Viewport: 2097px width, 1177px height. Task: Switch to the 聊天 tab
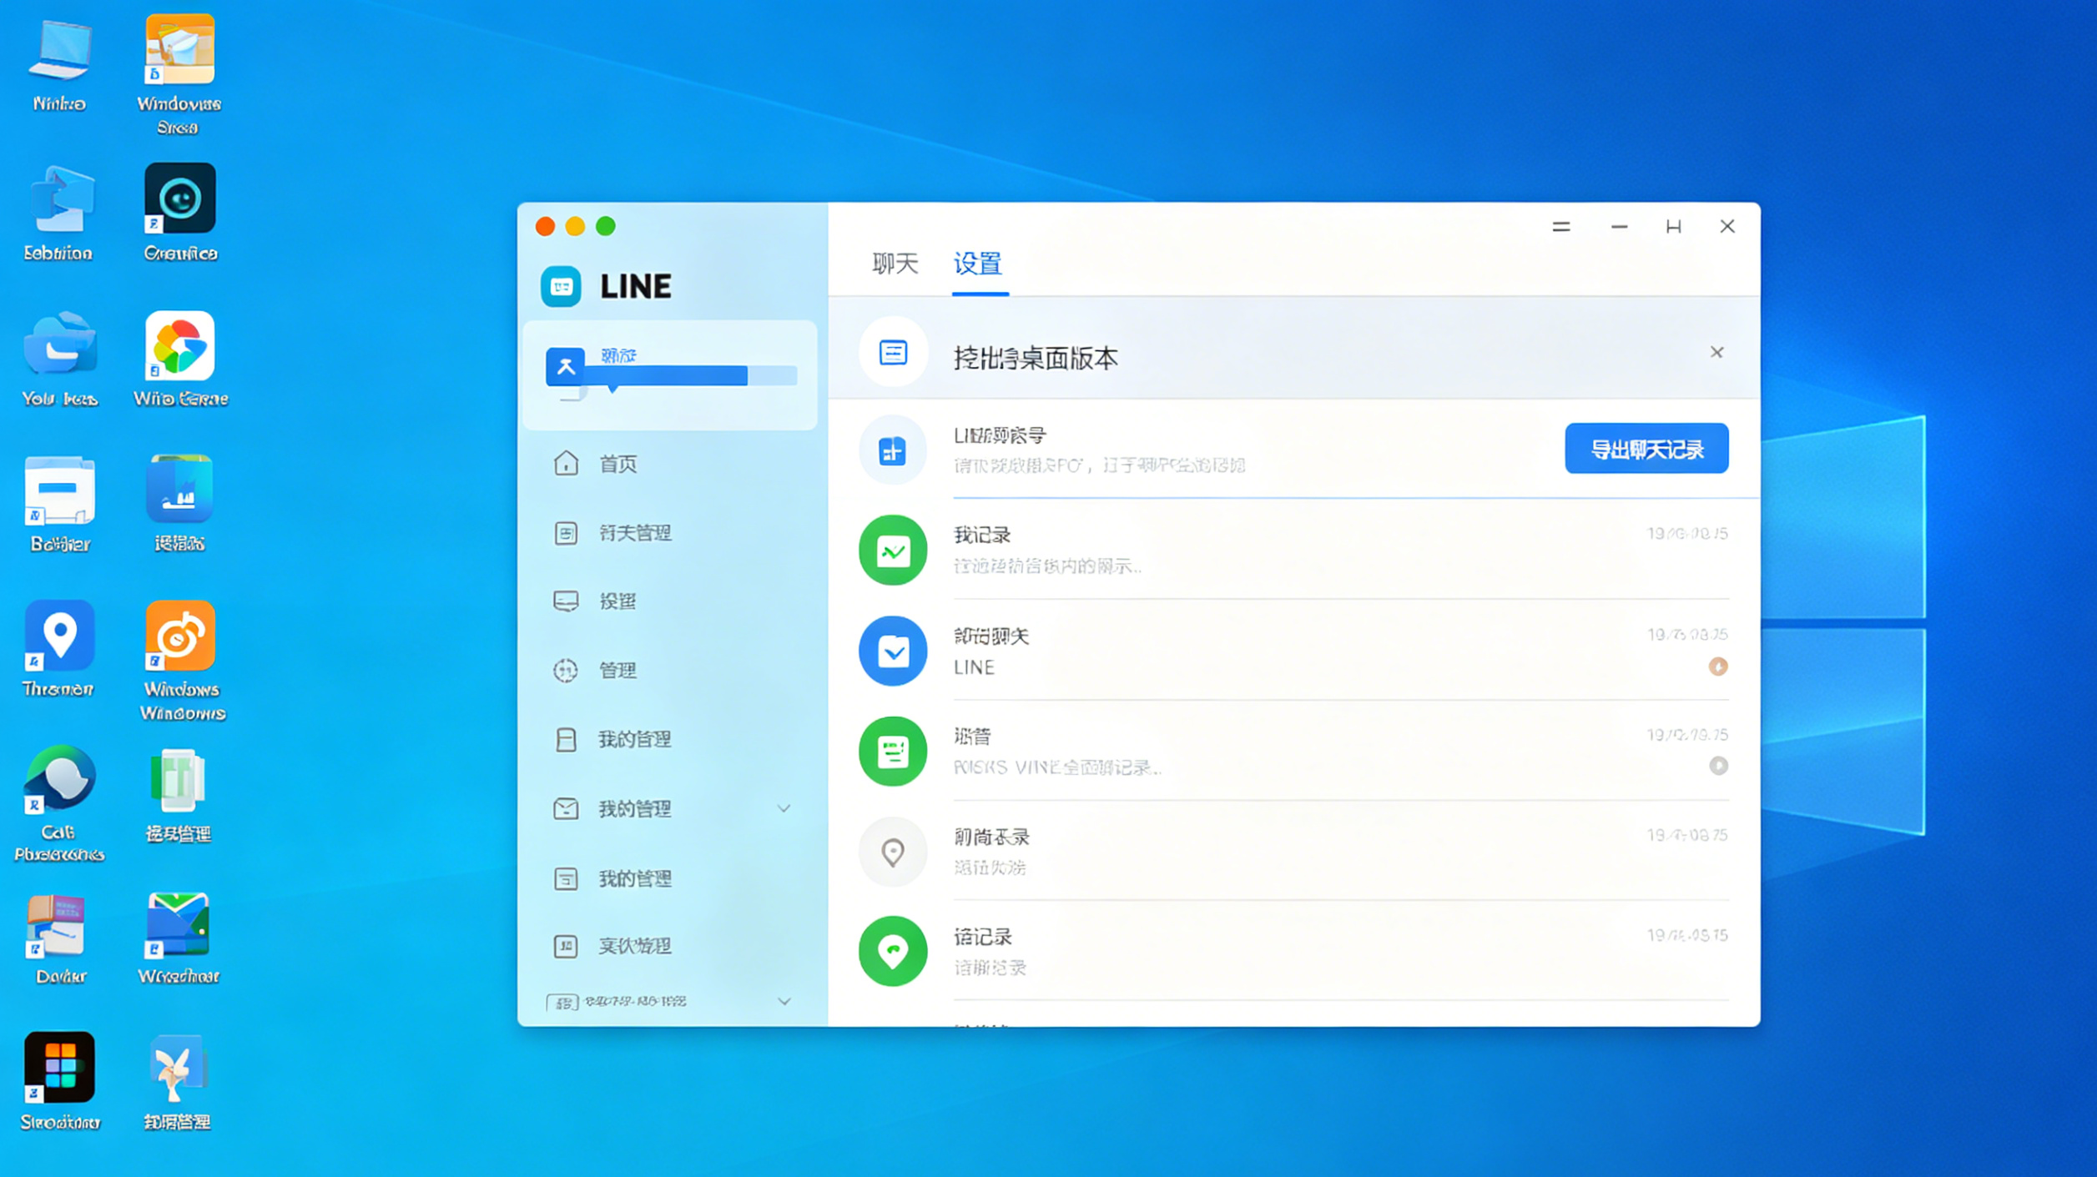[895, 264]
